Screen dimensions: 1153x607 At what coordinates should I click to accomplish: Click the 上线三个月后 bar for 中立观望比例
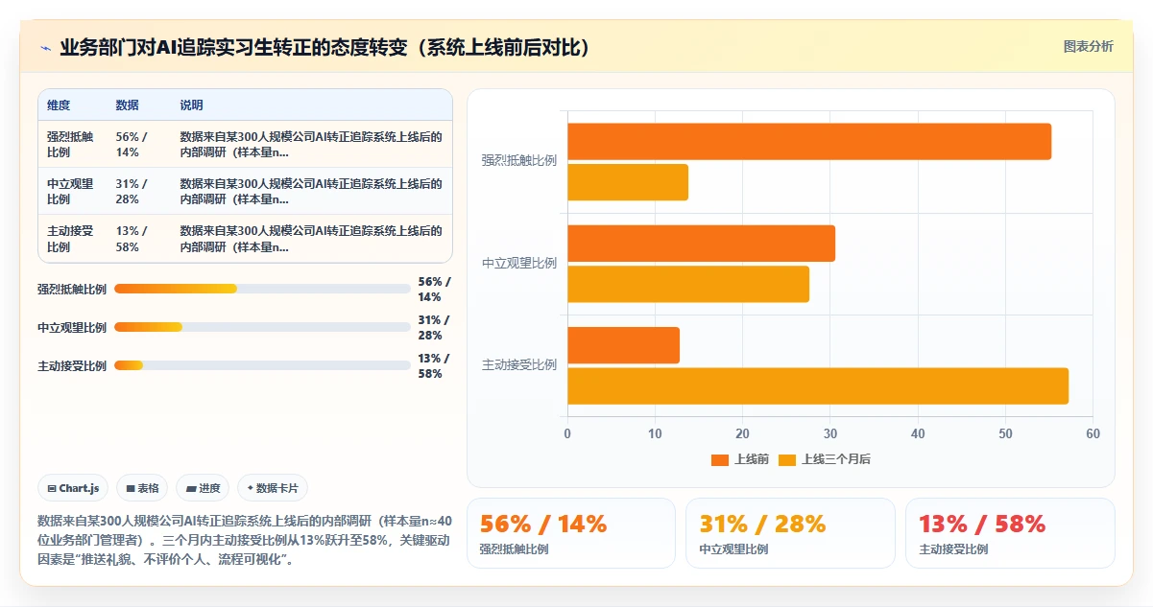pos(688,284)
